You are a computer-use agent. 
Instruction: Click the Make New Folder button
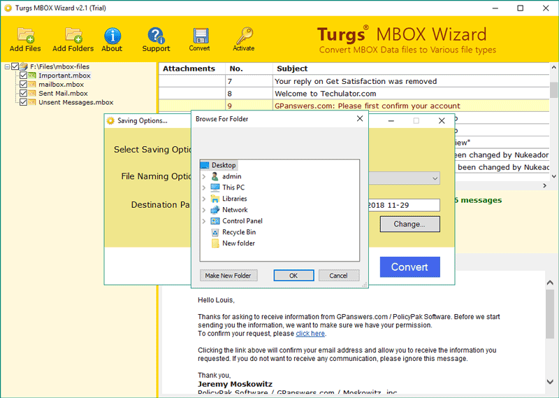point(228,276)
